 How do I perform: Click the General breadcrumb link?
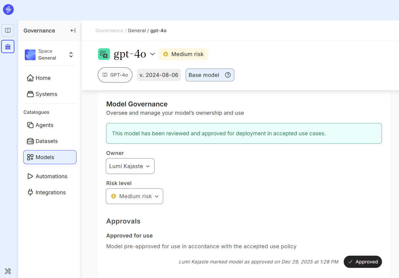point(137,30)
